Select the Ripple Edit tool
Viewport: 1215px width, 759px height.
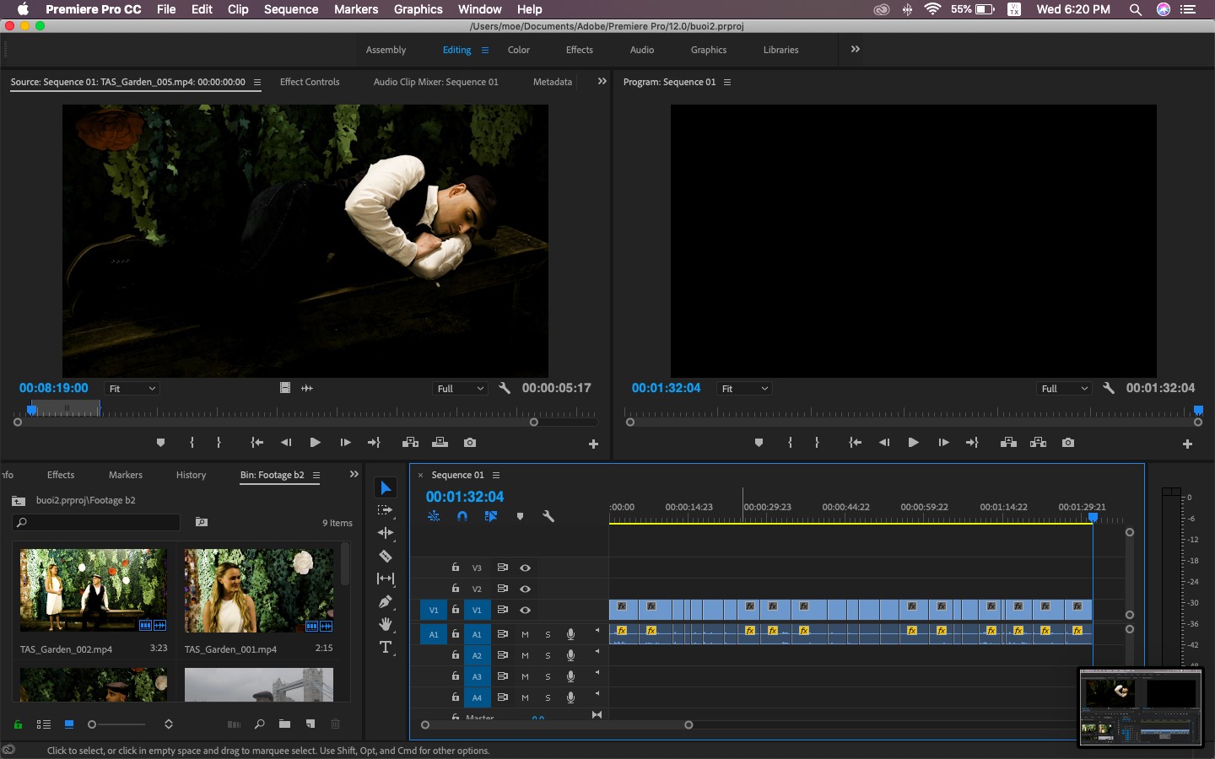point(386,533)
